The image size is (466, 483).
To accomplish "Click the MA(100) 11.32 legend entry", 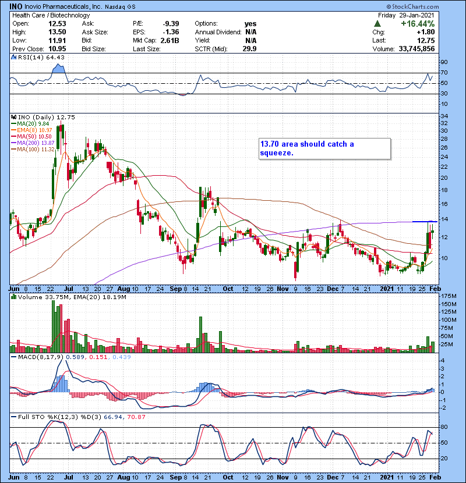I will 33,150.
